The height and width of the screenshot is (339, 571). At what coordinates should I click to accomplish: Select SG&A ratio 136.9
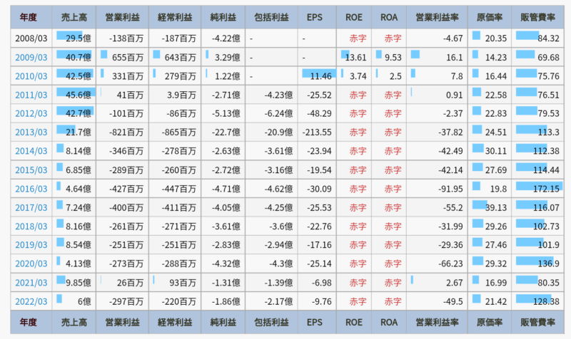[548, 264]
